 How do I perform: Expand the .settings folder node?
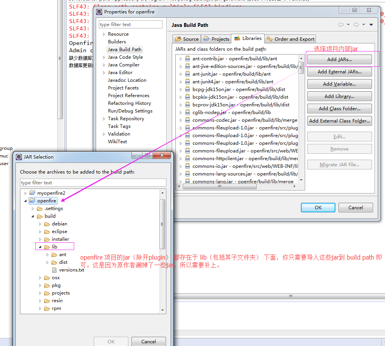tap(33, 209)
